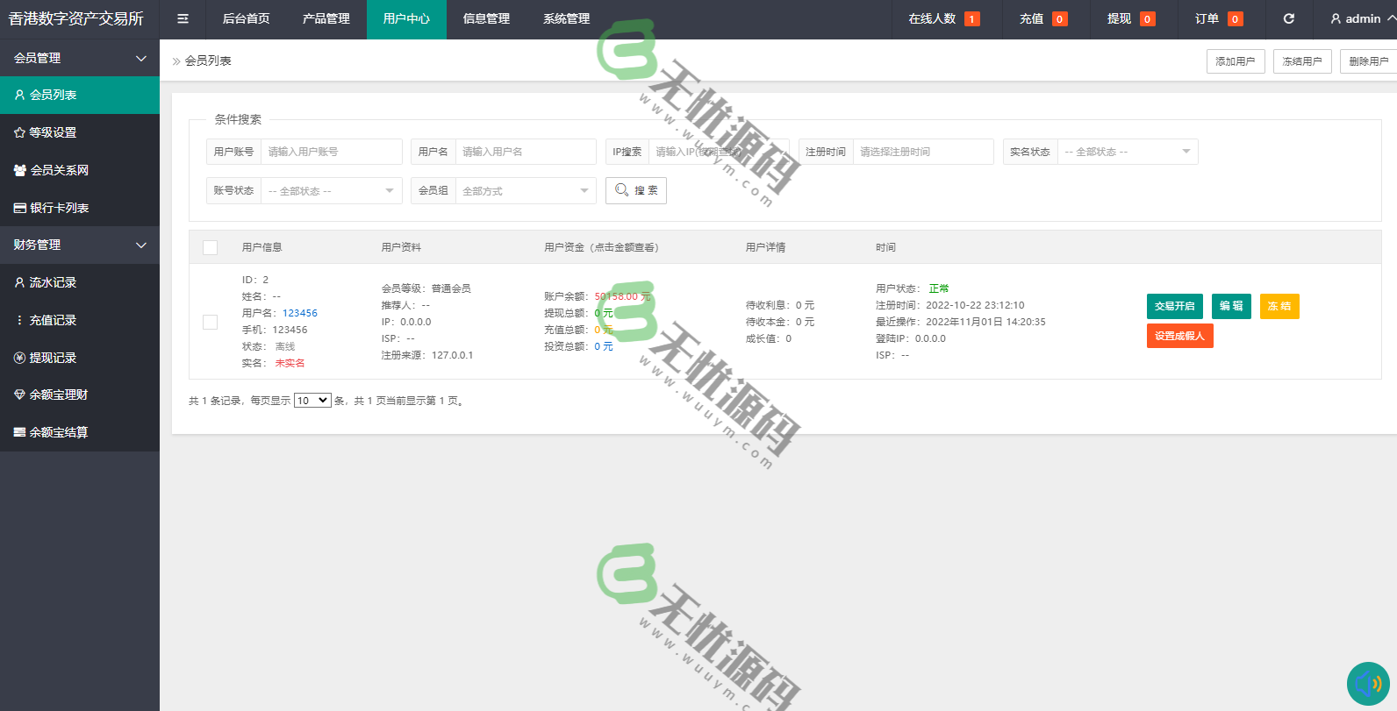Viewport: 1397px width, 711px height.
Task: Open rows-per-page dropdown showing 10
Action: click(x=312, y=401)
